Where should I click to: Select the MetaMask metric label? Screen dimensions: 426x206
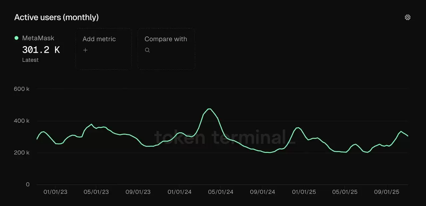38,38
